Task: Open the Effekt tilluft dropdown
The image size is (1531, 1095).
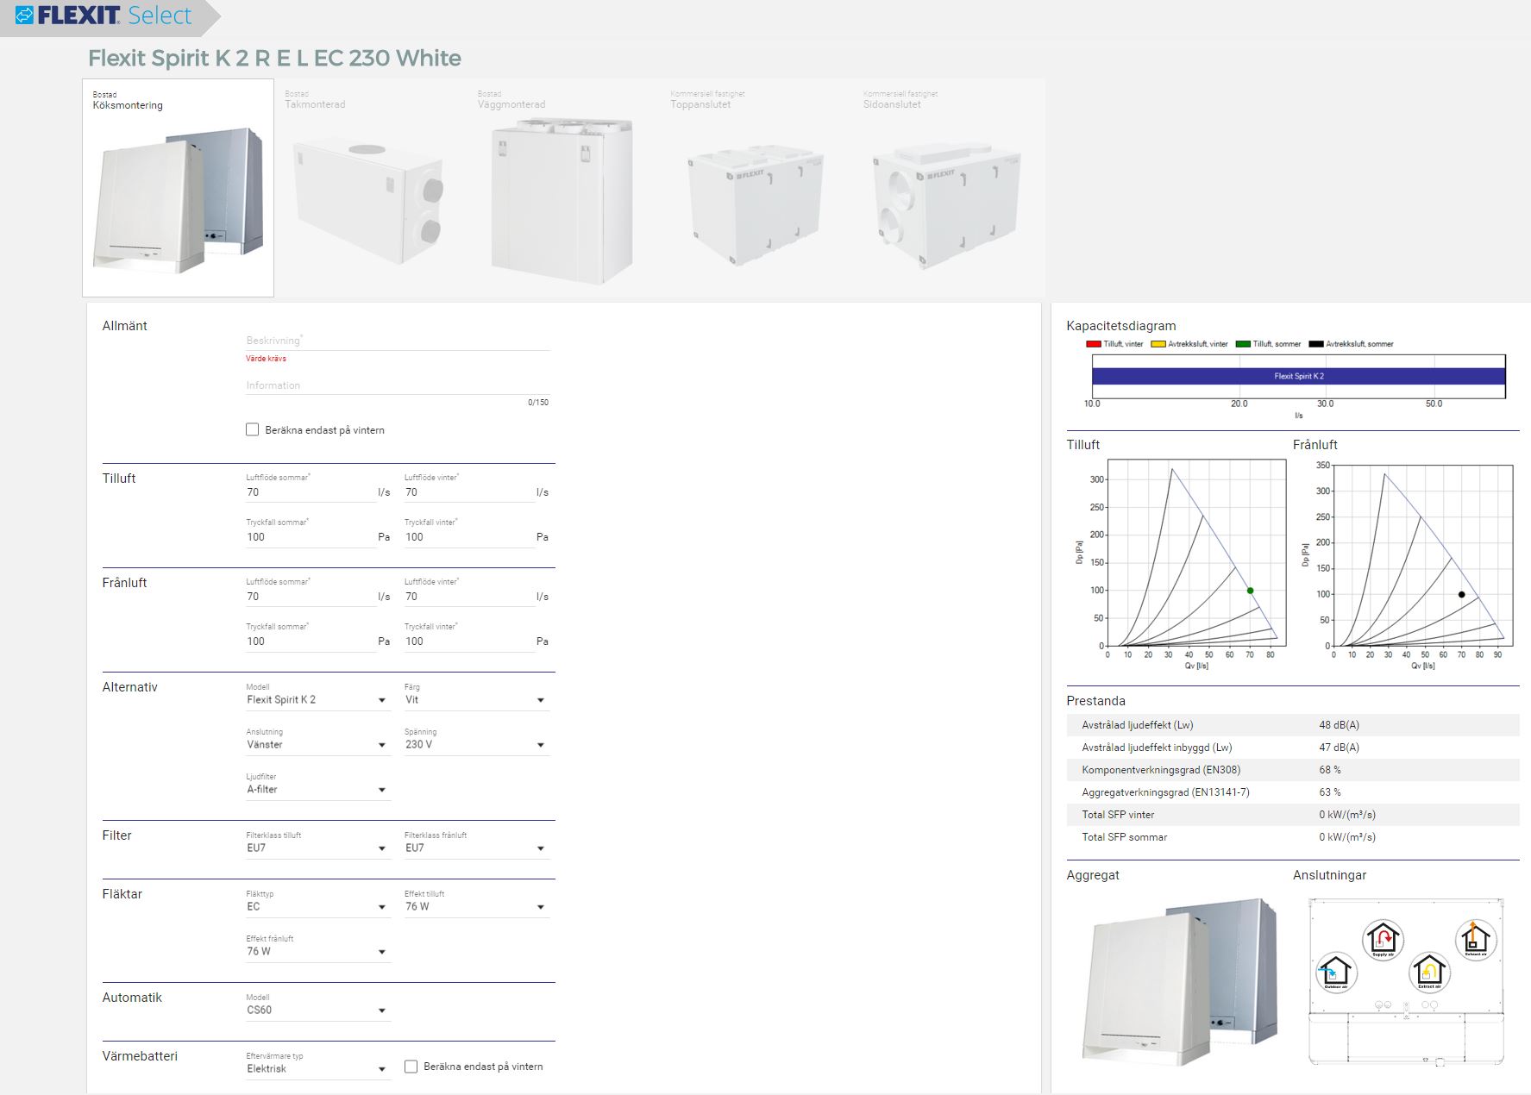Action: coord(476,907)
